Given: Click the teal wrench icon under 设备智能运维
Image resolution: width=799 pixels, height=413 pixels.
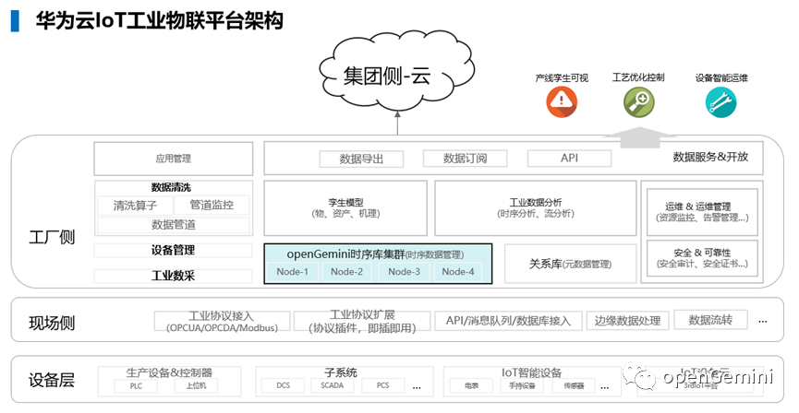Looking at the screenshot, I should click(x=720, y=102).
